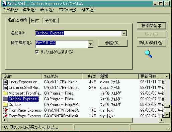Sort results by the サイズ column header
This screenshot has height=132, width=172.
[90, 77]
